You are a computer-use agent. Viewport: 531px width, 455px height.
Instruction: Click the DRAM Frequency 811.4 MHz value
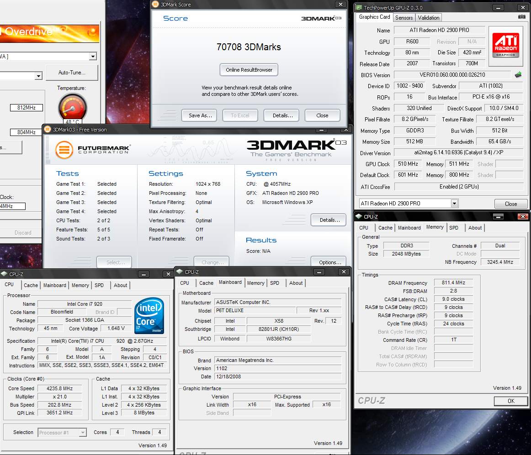coord(453,282)
